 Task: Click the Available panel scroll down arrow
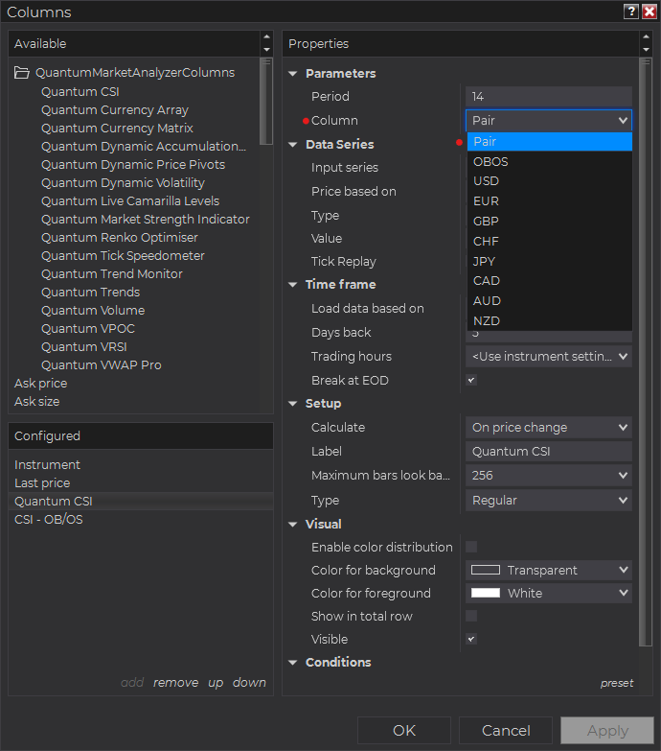pos(266,50)
